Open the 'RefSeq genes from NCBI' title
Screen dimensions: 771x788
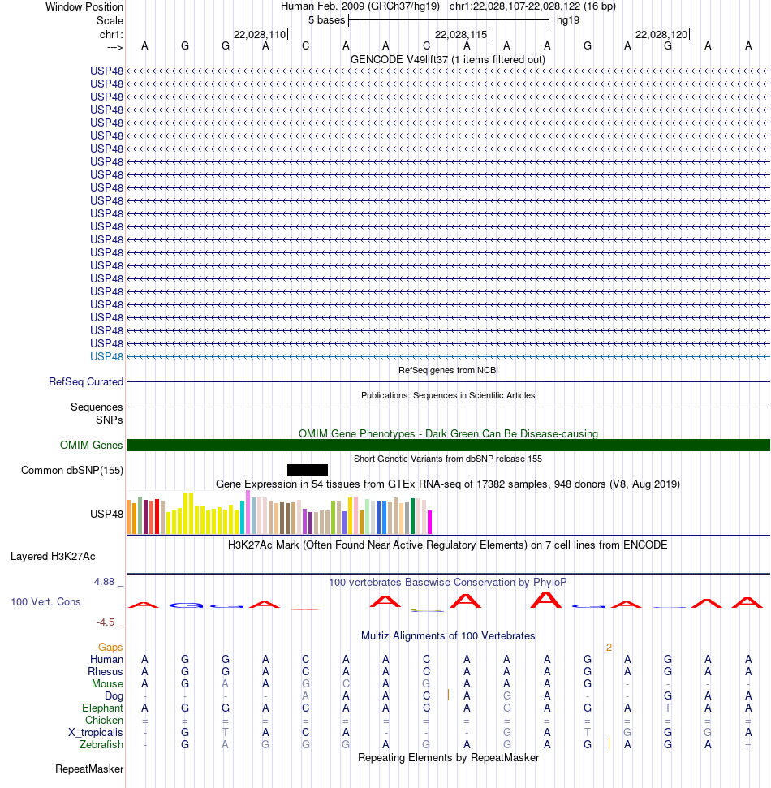pos(448,370)
